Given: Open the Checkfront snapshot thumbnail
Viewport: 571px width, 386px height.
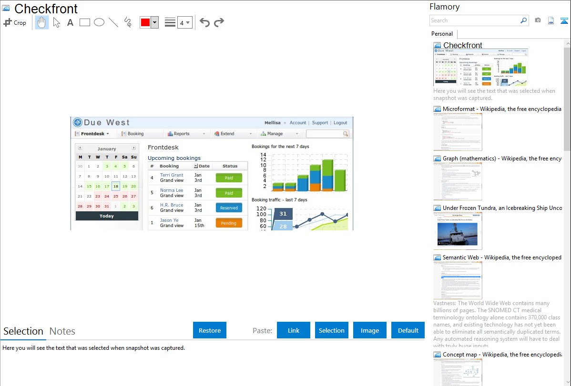Looking at the screenshot, I should click(480, 68).
